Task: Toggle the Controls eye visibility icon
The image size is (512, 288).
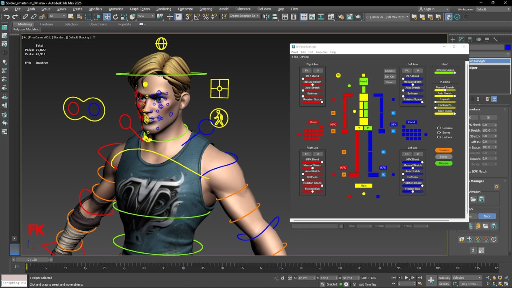Action: click(x=439, y=128)
